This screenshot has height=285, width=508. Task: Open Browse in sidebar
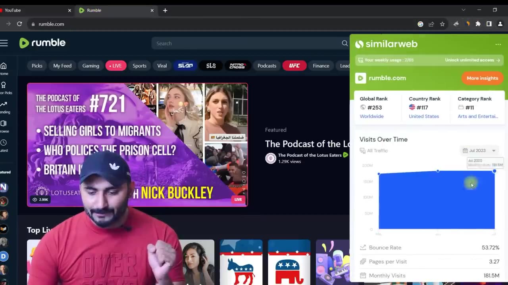pos(4,126)
